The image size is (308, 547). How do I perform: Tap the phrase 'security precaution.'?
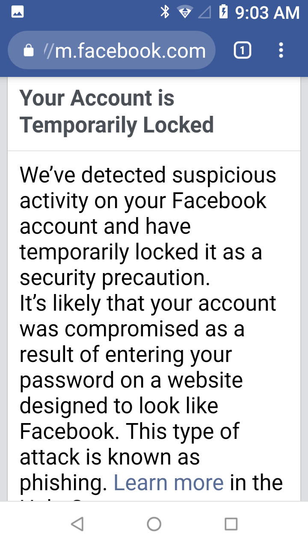115,278
